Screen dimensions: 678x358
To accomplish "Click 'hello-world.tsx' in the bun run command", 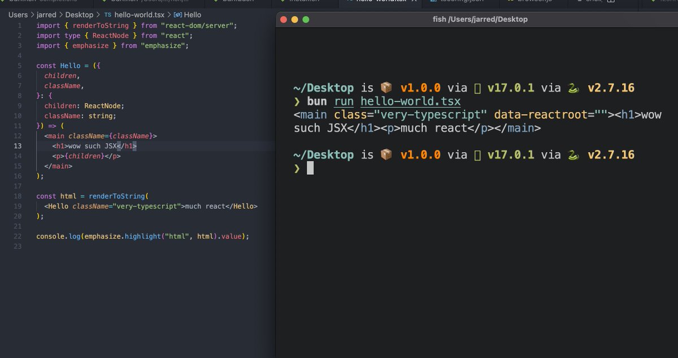I will [x=410, y=102].
